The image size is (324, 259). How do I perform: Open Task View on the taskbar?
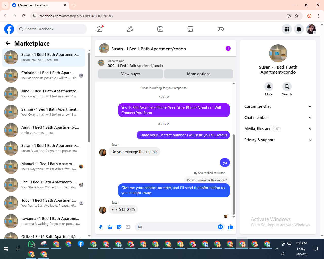pyautogui.click(x=18, y=249)
